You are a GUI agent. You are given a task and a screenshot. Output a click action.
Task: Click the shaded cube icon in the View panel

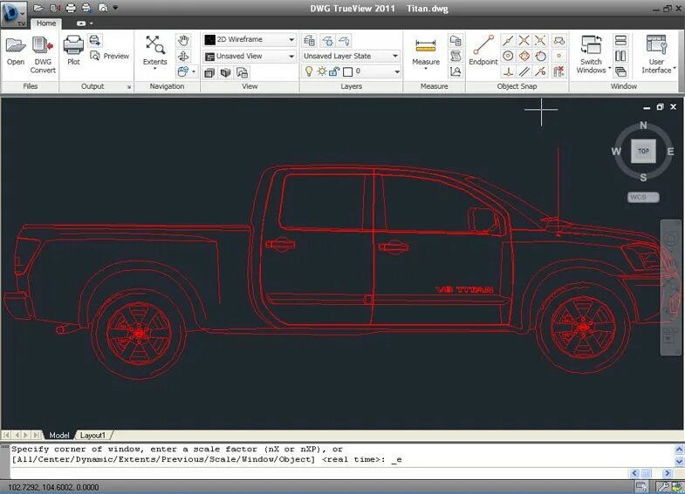pyautogui.click(x=225, y=72)
